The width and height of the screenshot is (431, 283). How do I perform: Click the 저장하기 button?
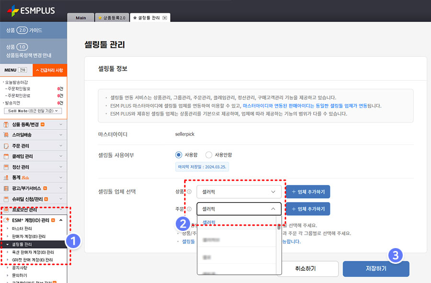coord(376,269)
